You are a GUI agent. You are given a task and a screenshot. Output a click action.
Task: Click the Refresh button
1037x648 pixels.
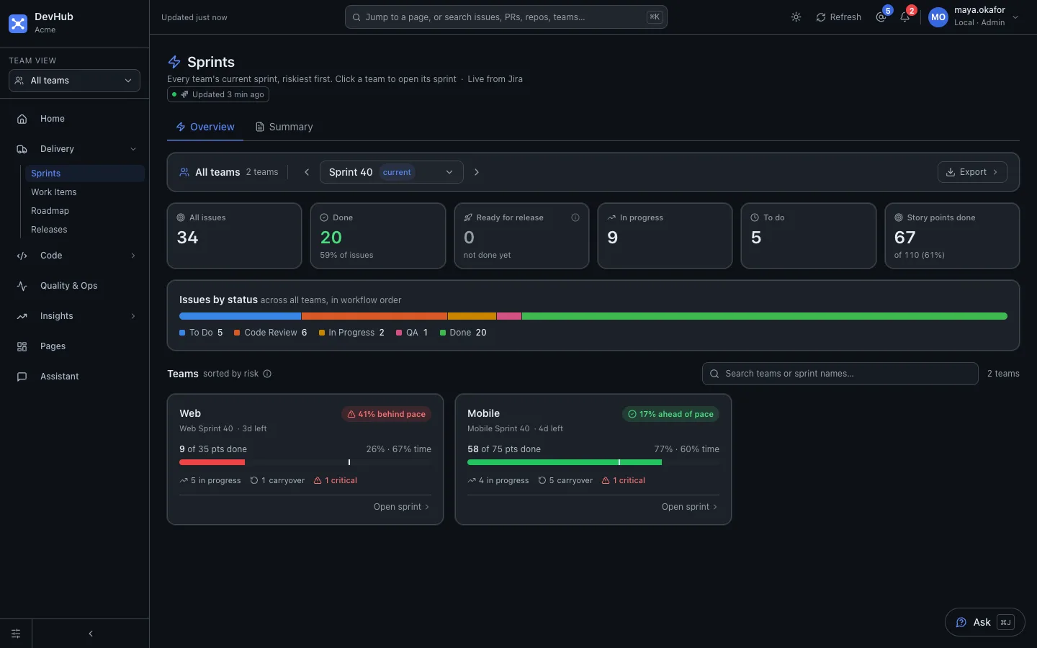838,17
